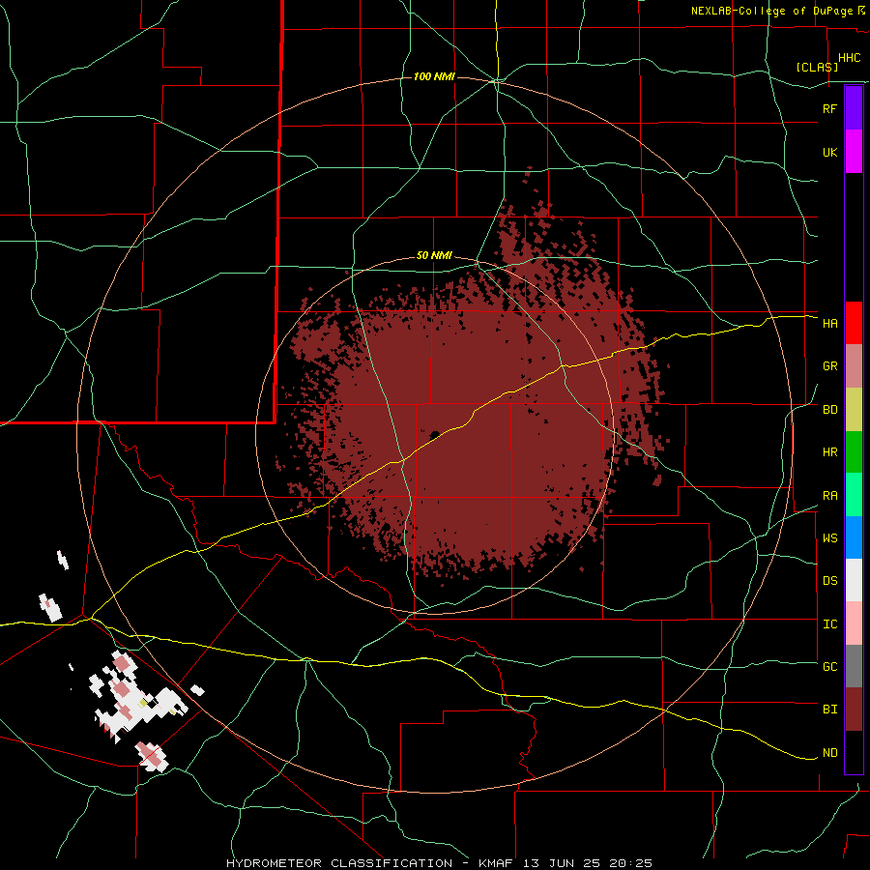This screenshot has width=870, height=870.
Task: Click the ND legend label
Action: point(829,753)
